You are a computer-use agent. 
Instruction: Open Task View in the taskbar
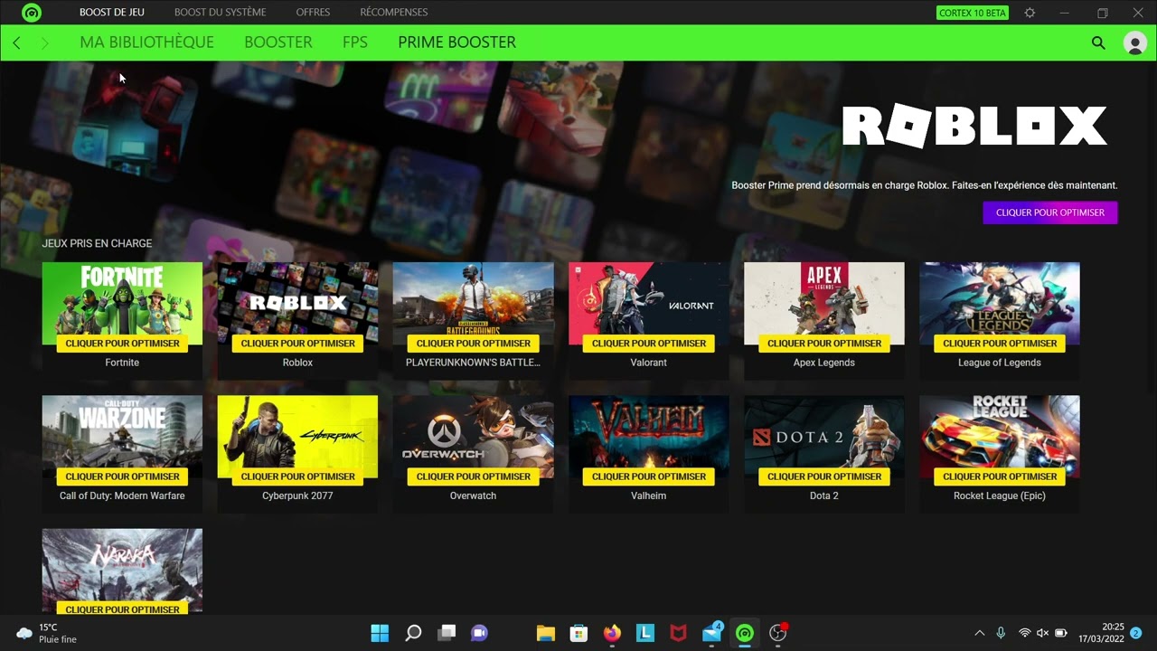click(447, 633)
